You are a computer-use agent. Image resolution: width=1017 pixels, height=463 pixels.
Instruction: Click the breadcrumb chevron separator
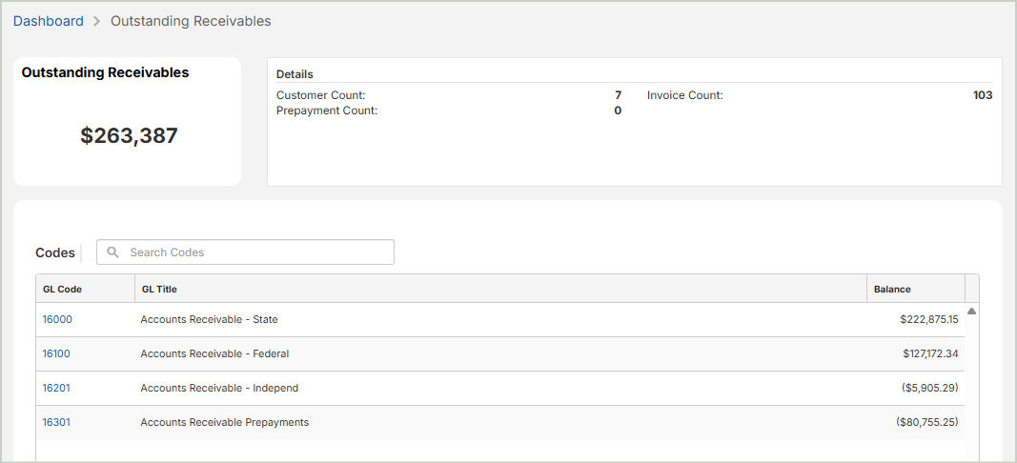(97, 21)
